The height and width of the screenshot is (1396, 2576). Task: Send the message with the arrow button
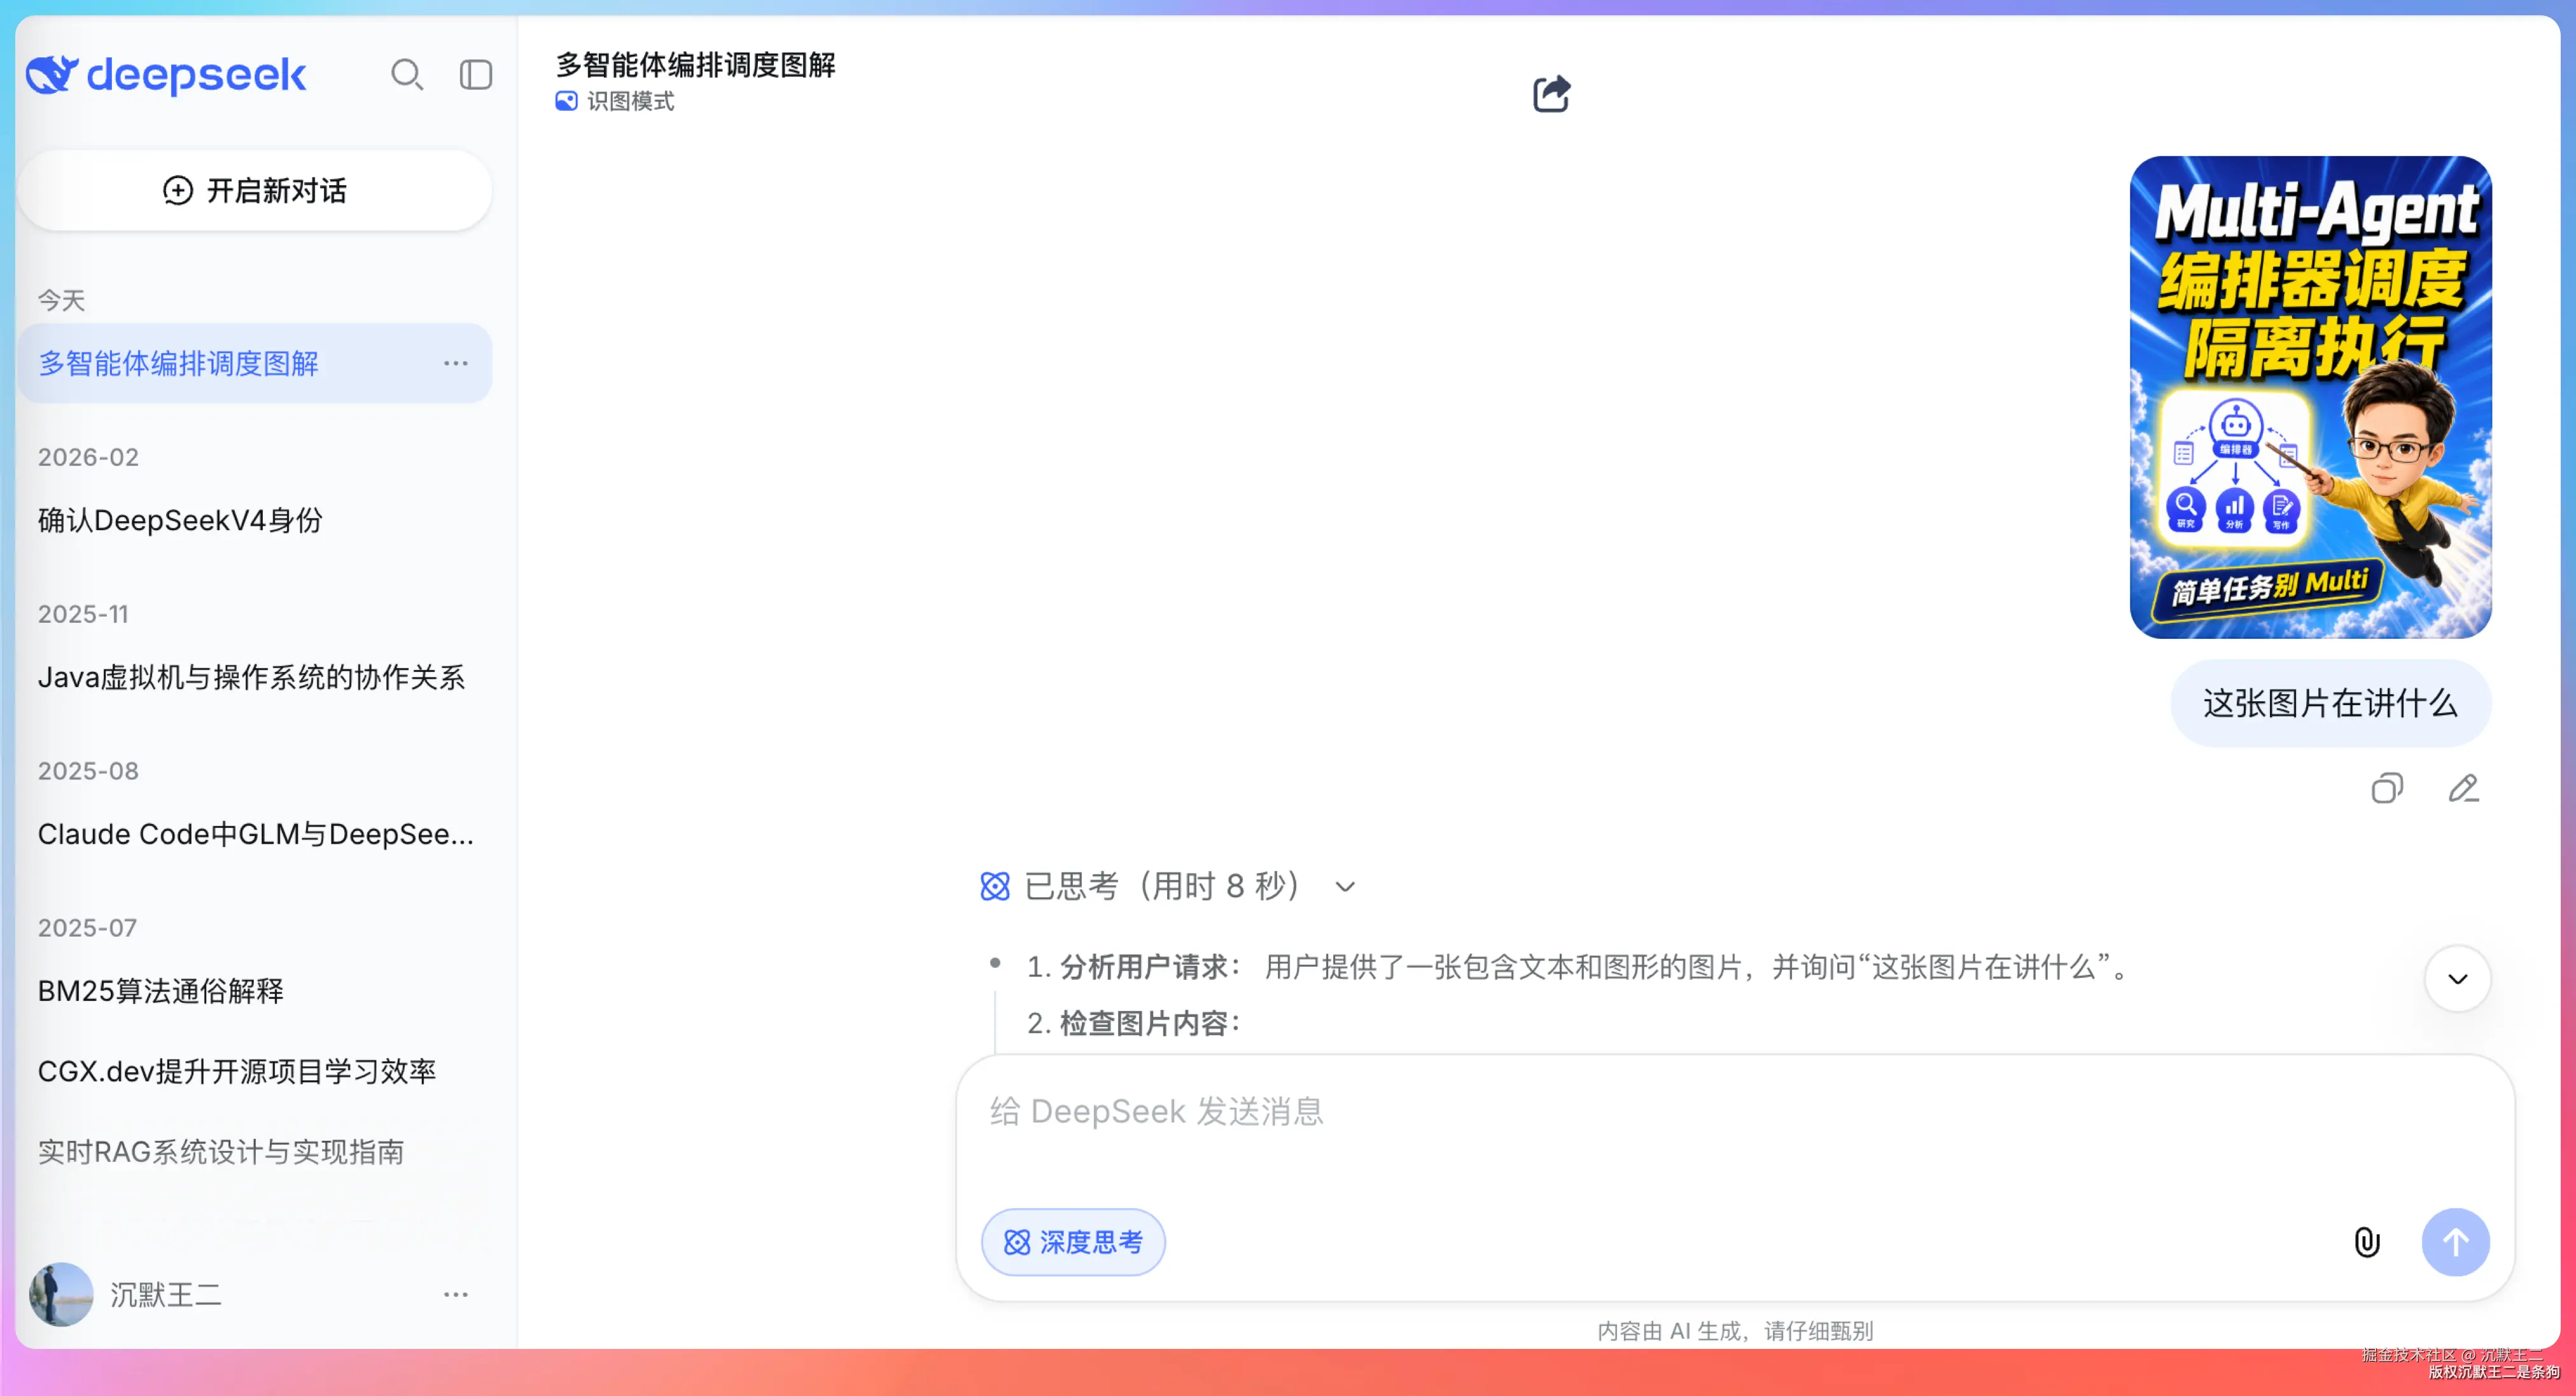pyautogui.click(x=2456, y=1242)
